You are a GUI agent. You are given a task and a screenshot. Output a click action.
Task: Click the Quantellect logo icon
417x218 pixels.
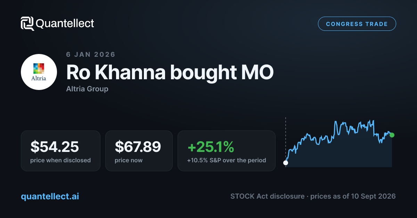[x=27, y=24]
